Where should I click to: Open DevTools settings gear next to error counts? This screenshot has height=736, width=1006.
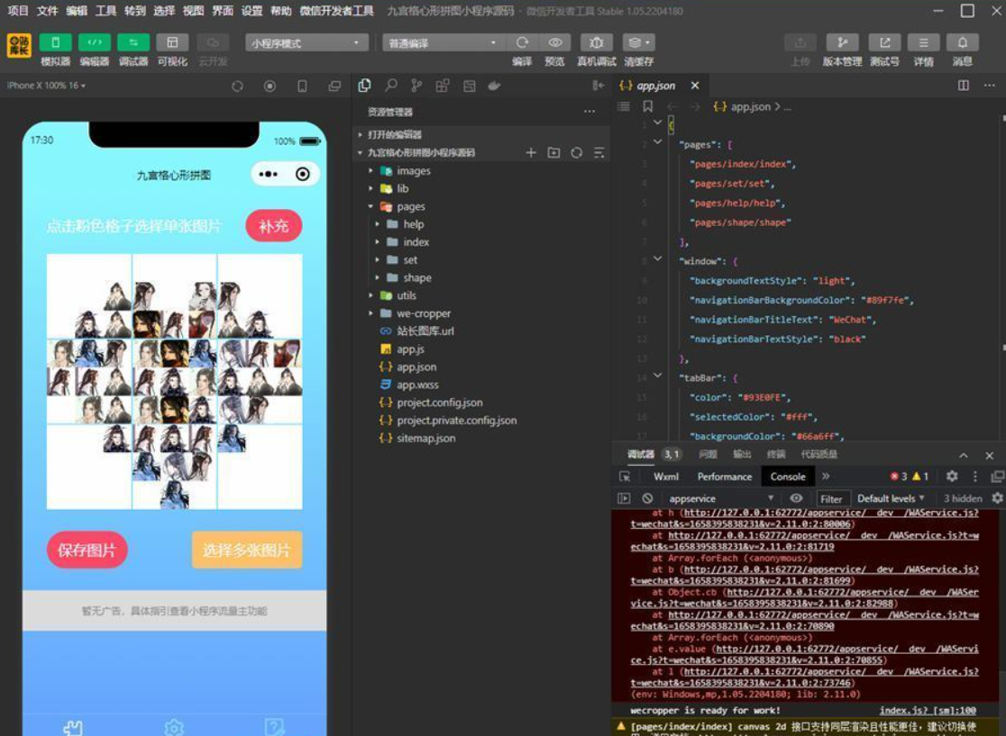point(952,477)
